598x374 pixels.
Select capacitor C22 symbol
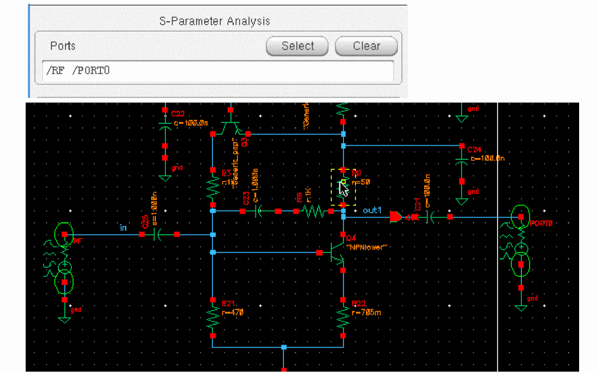pyautogui.click(x=165, y=128)
